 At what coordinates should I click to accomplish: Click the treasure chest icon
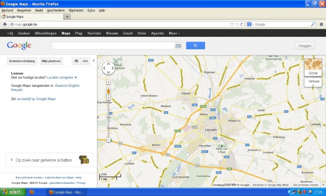[84, 160]
